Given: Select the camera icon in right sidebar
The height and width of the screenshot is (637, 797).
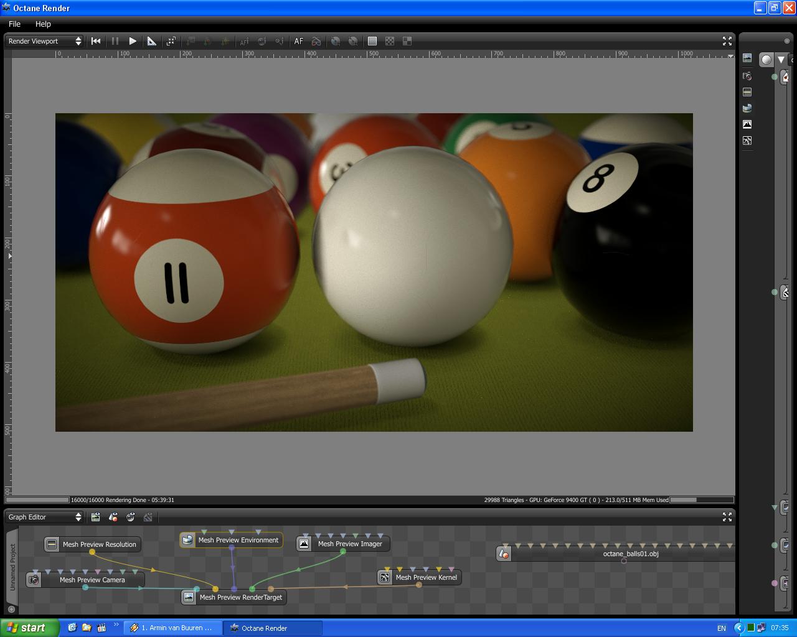Looking at the screenshot, I should 747,76.
